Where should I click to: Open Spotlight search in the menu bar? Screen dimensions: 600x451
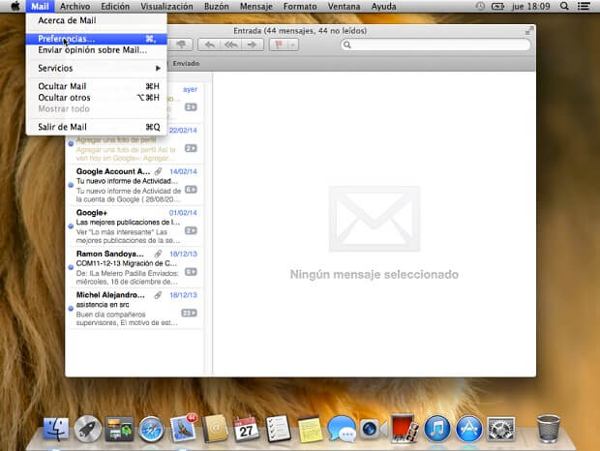pos(564,6)
